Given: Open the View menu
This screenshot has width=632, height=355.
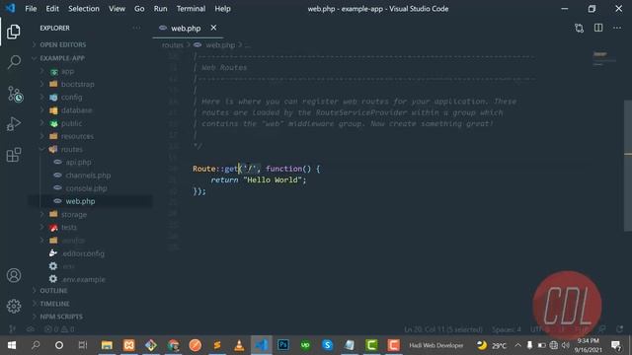Looking at the screenshot, I should click(117, 9).
